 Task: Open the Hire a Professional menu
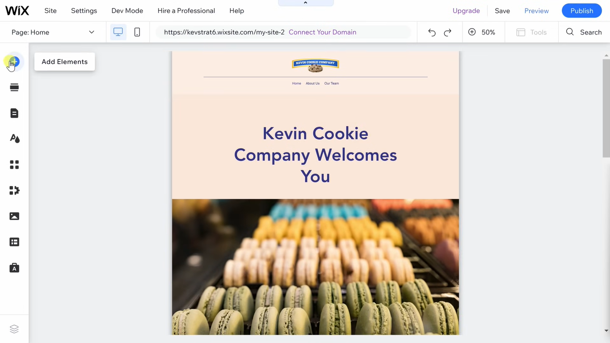(x=186, y=11)
